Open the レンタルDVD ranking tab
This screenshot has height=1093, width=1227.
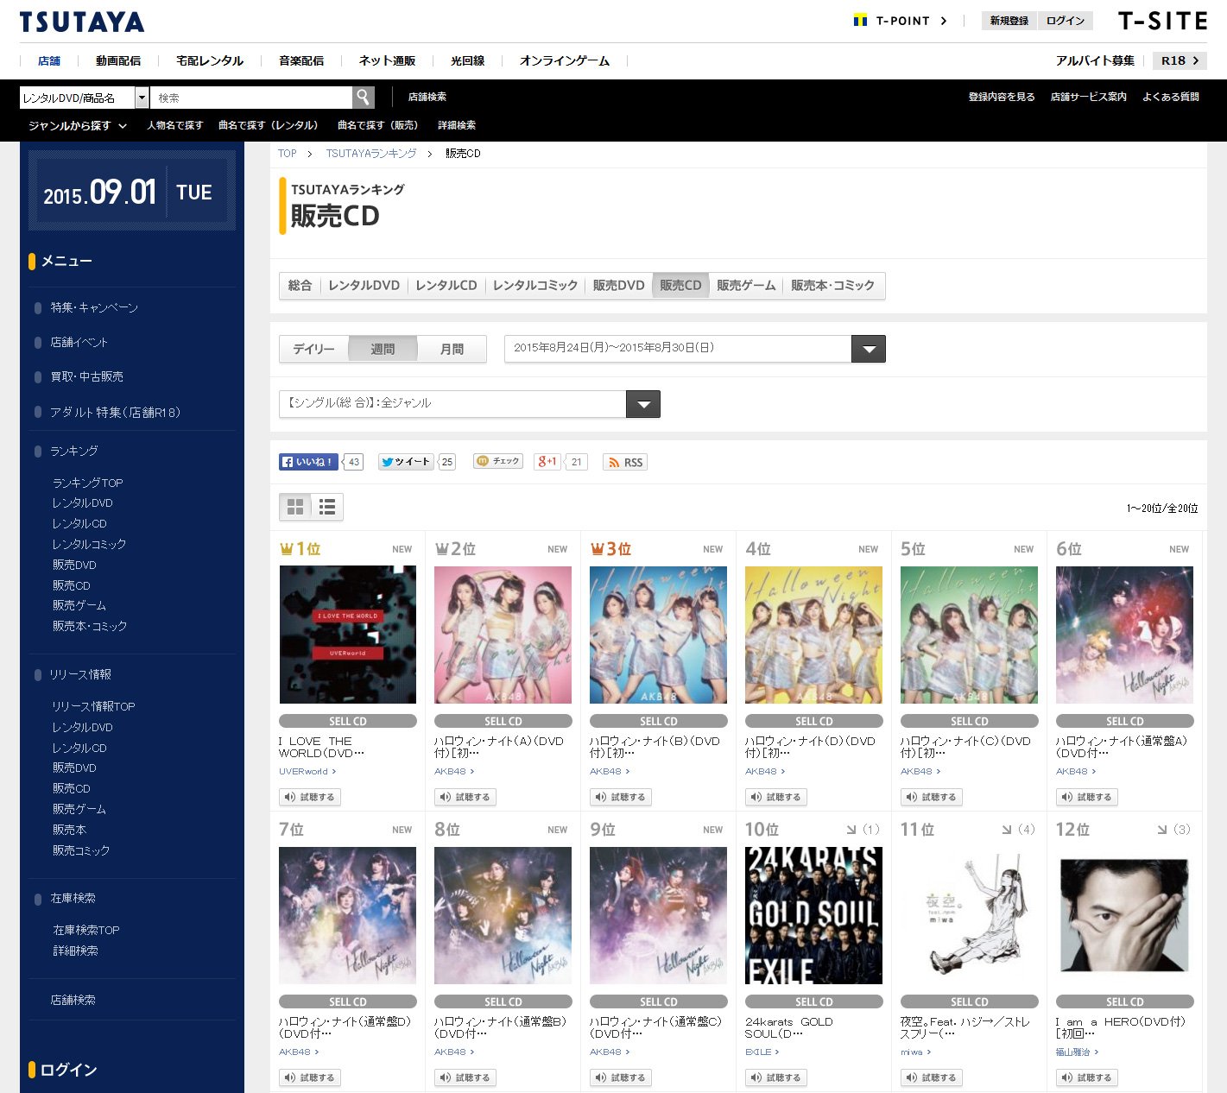pyautogui.click(x=364, y=286)
